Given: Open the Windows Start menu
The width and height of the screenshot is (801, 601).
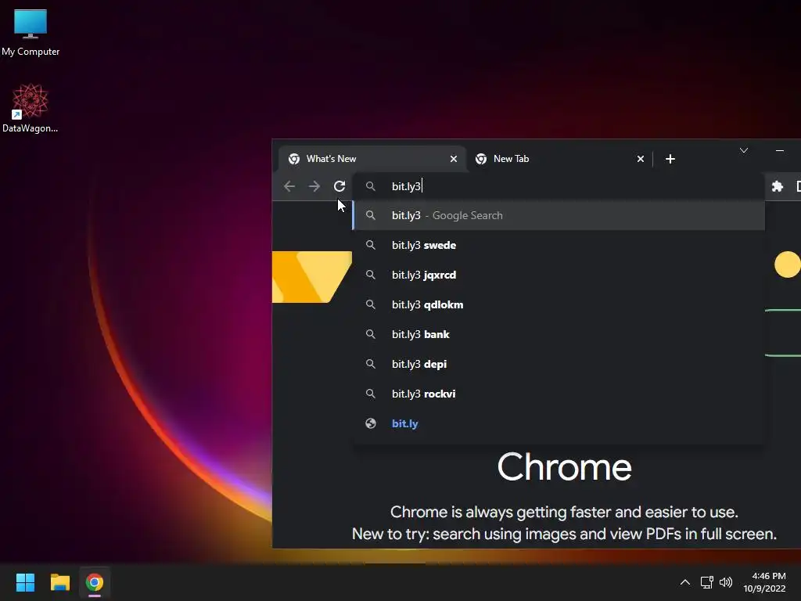Looking at the screenshot, I should (x=25, y=582).
